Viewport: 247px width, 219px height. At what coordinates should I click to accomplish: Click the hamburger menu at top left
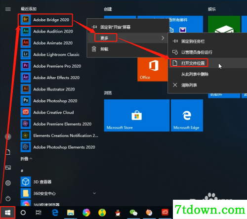point(8,9)
